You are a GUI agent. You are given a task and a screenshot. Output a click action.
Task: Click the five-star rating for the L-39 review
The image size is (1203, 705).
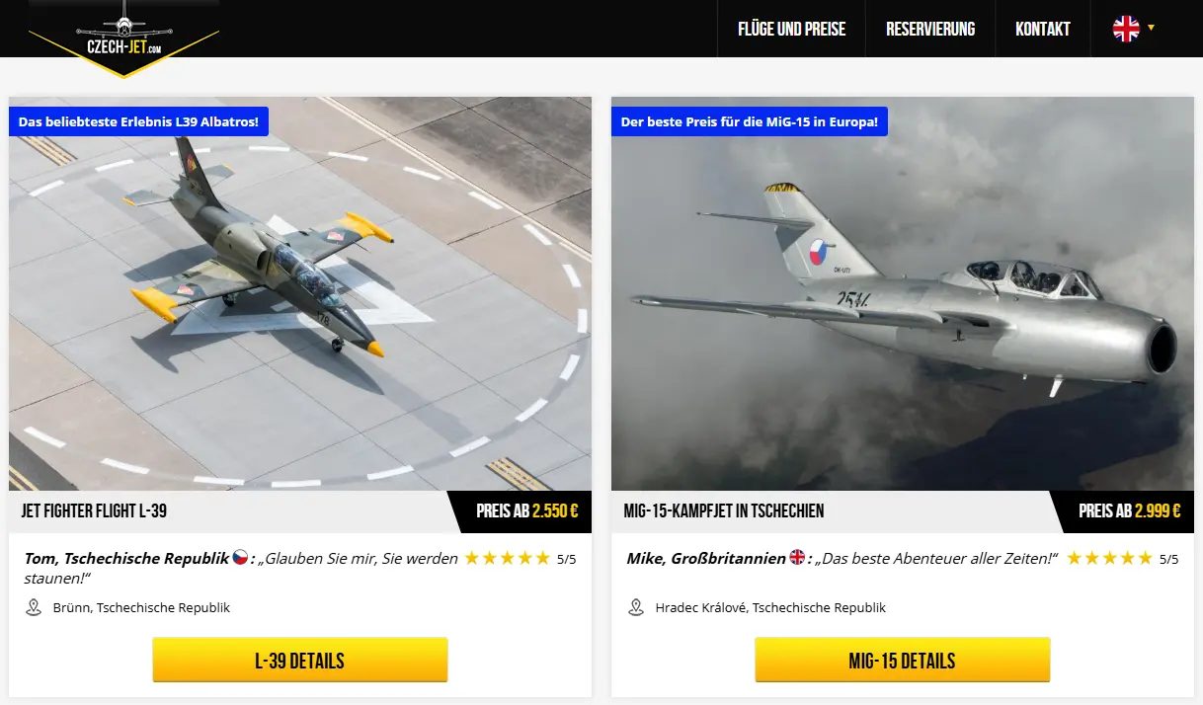pyautogui.click(x=507, y=558)
